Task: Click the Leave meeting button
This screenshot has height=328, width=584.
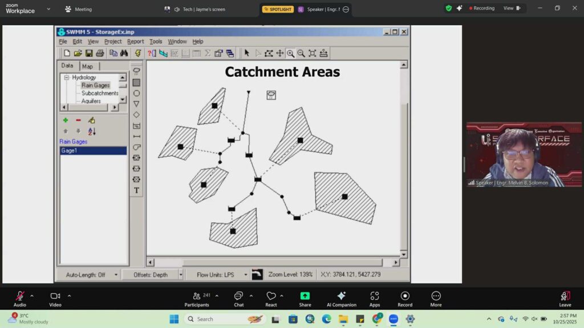Action: click(x=565, y=299)
